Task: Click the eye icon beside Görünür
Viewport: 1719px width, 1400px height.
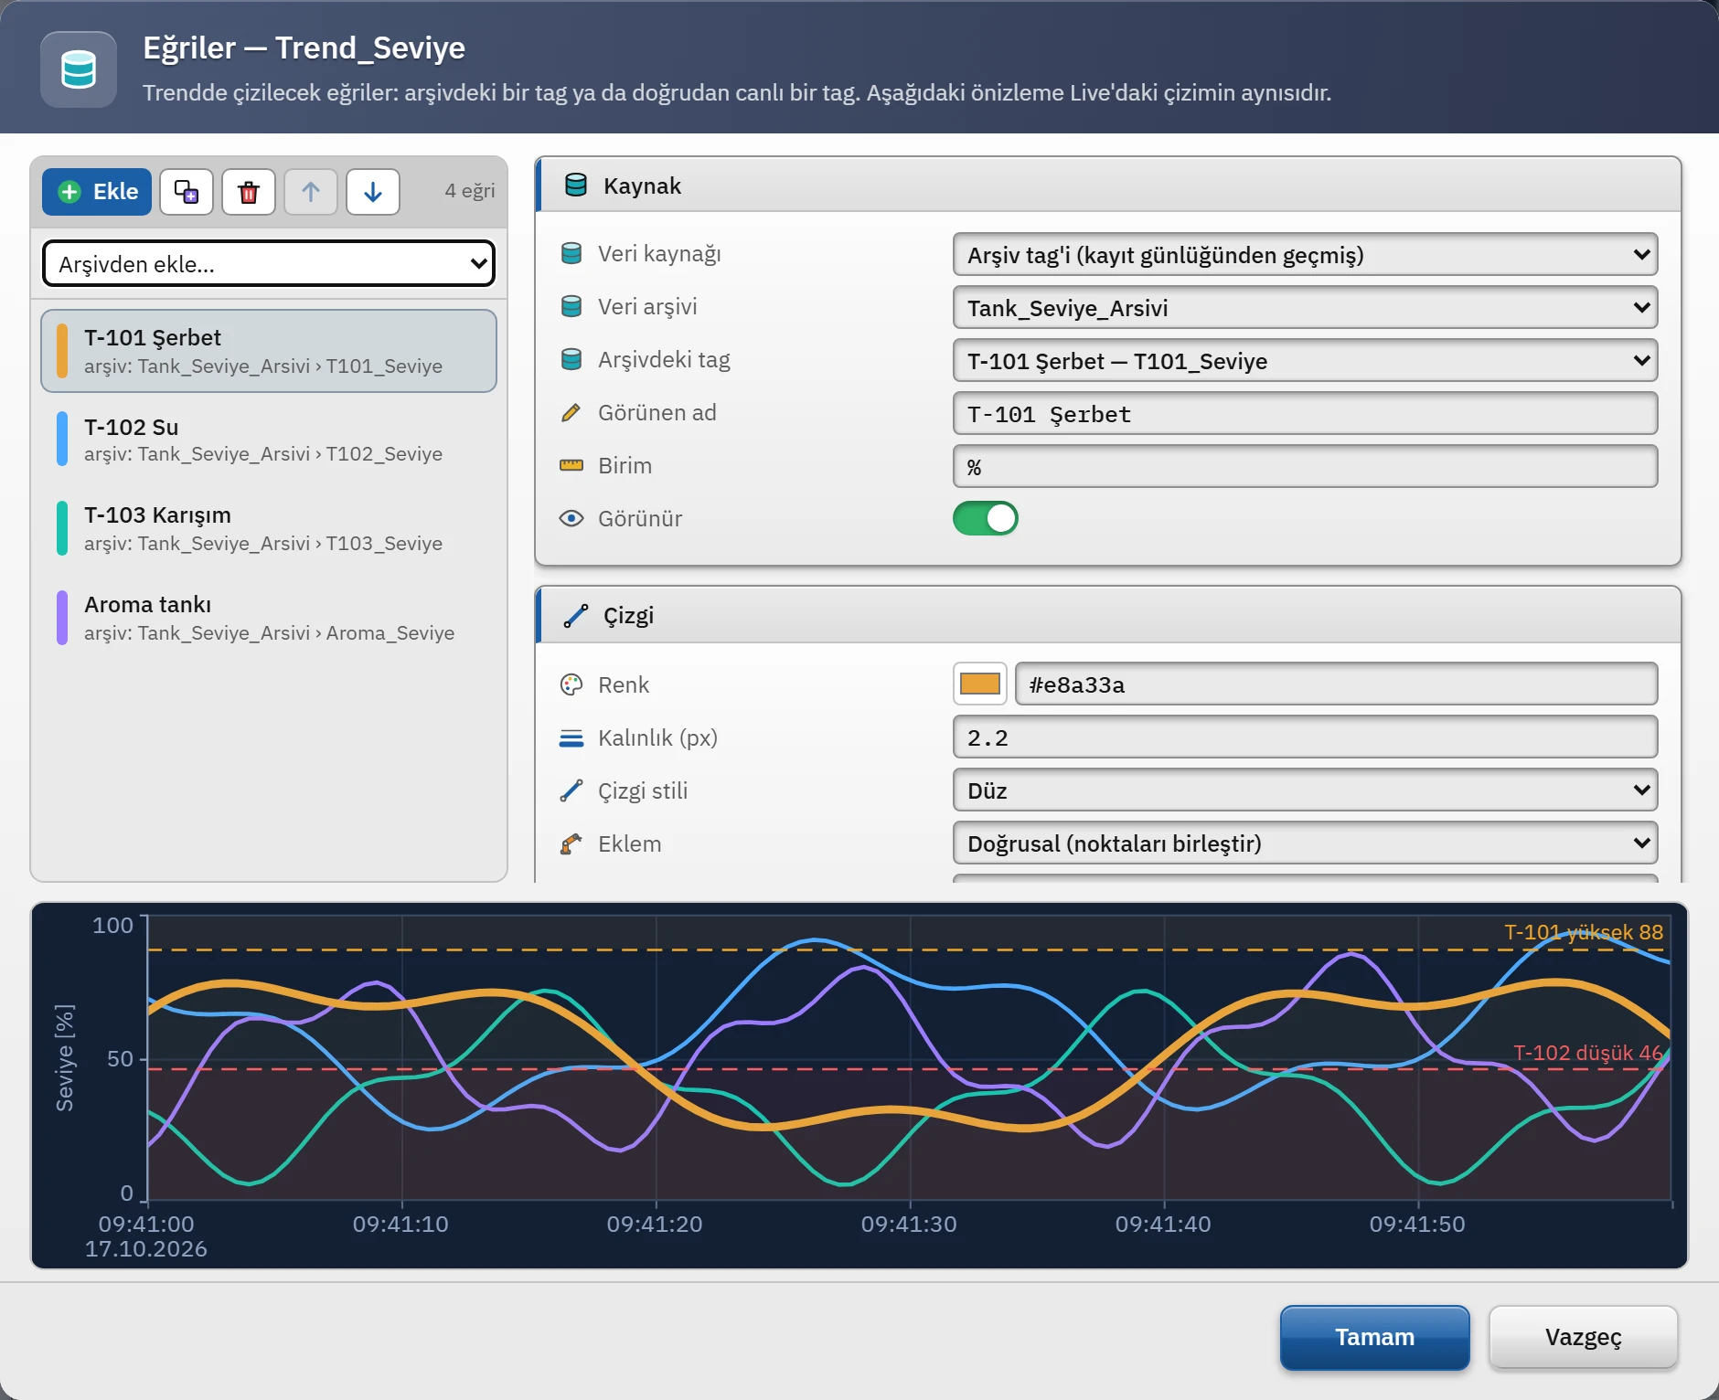Action: [x=571, y=518]
